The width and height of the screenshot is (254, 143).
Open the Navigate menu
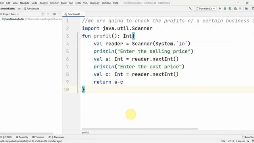click(x=25, y=3)
